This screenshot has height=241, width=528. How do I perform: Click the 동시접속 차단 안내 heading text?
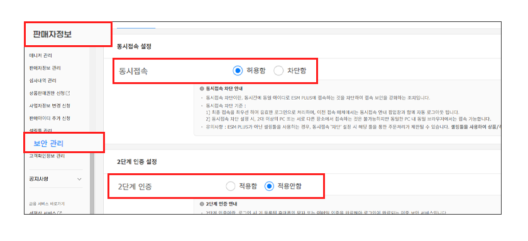(224, 88)
